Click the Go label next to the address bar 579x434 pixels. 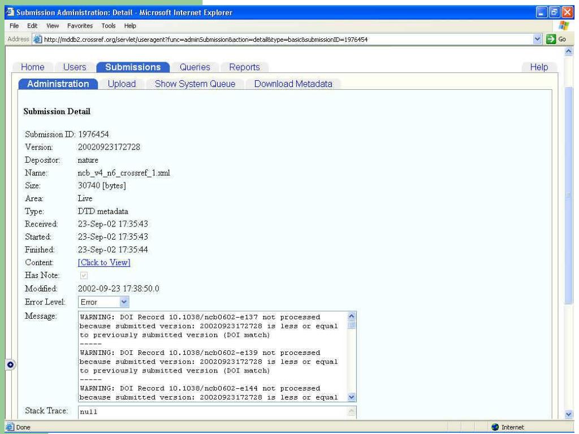(562, 39)
